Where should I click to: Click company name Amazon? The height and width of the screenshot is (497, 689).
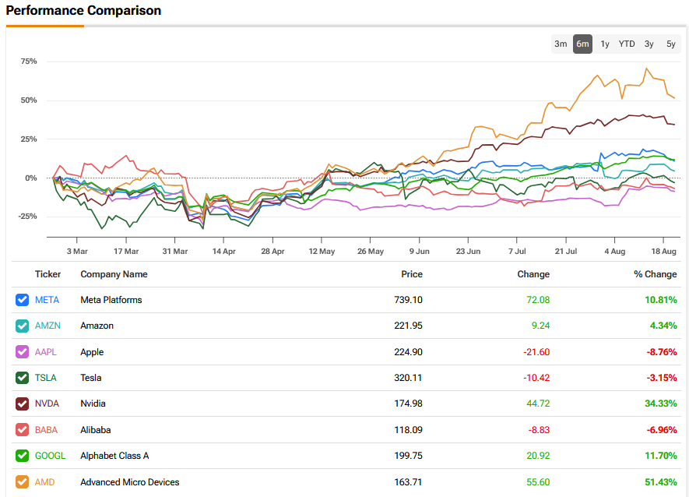point(97,326)
